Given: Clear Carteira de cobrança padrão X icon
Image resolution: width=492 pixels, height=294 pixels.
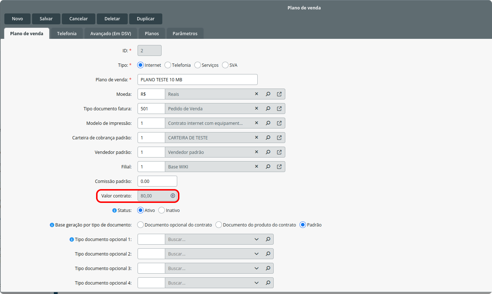Looking at the screenshot, I should [257, 138].
